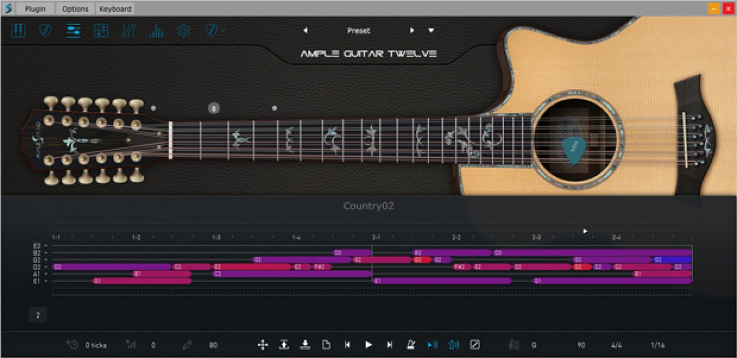737x358 pixels.
Task: Toggle the metronome on or off
Action: click(x=410, y=344)
